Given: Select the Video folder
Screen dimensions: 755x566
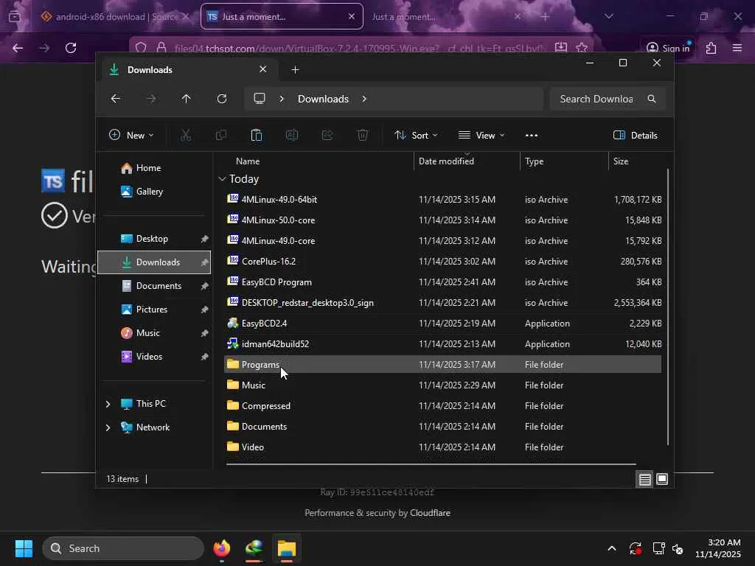Looking at the screenshot, I should click(442, 447).
